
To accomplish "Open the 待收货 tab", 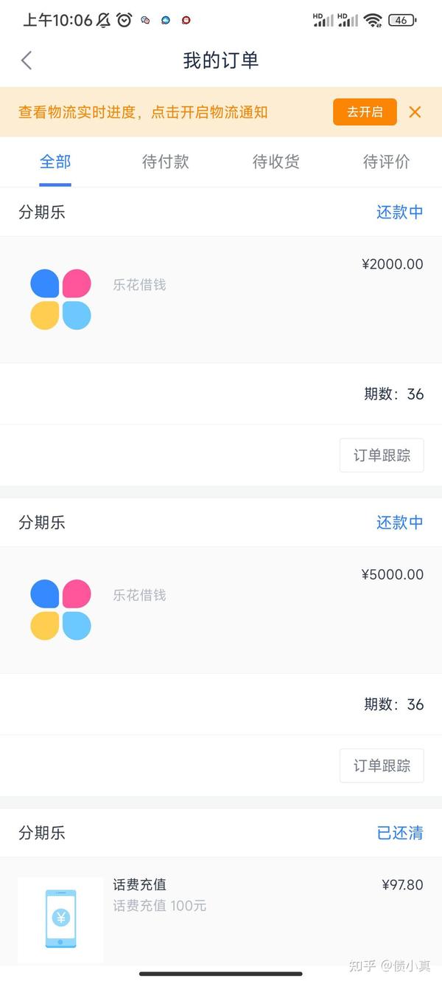I will click(x=276, y=162).
